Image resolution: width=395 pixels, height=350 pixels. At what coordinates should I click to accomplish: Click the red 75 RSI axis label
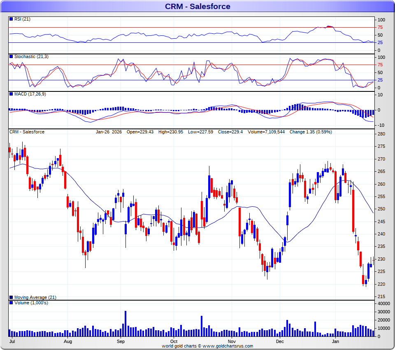(x=380, y=27)
